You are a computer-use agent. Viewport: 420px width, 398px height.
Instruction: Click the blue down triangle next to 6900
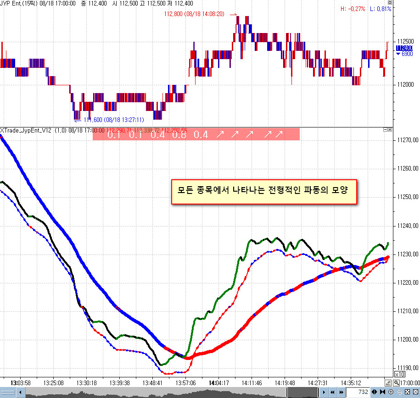(398, 54)
